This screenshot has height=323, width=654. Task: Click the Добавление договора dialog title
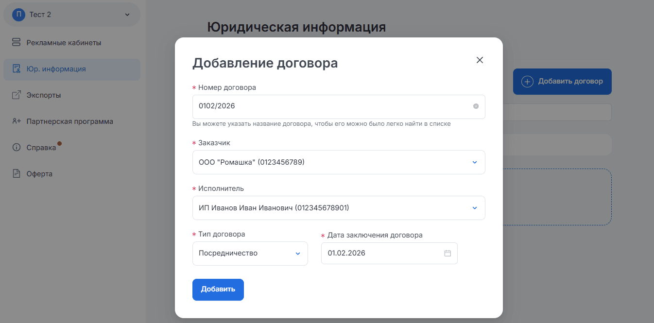coord(265,63)
